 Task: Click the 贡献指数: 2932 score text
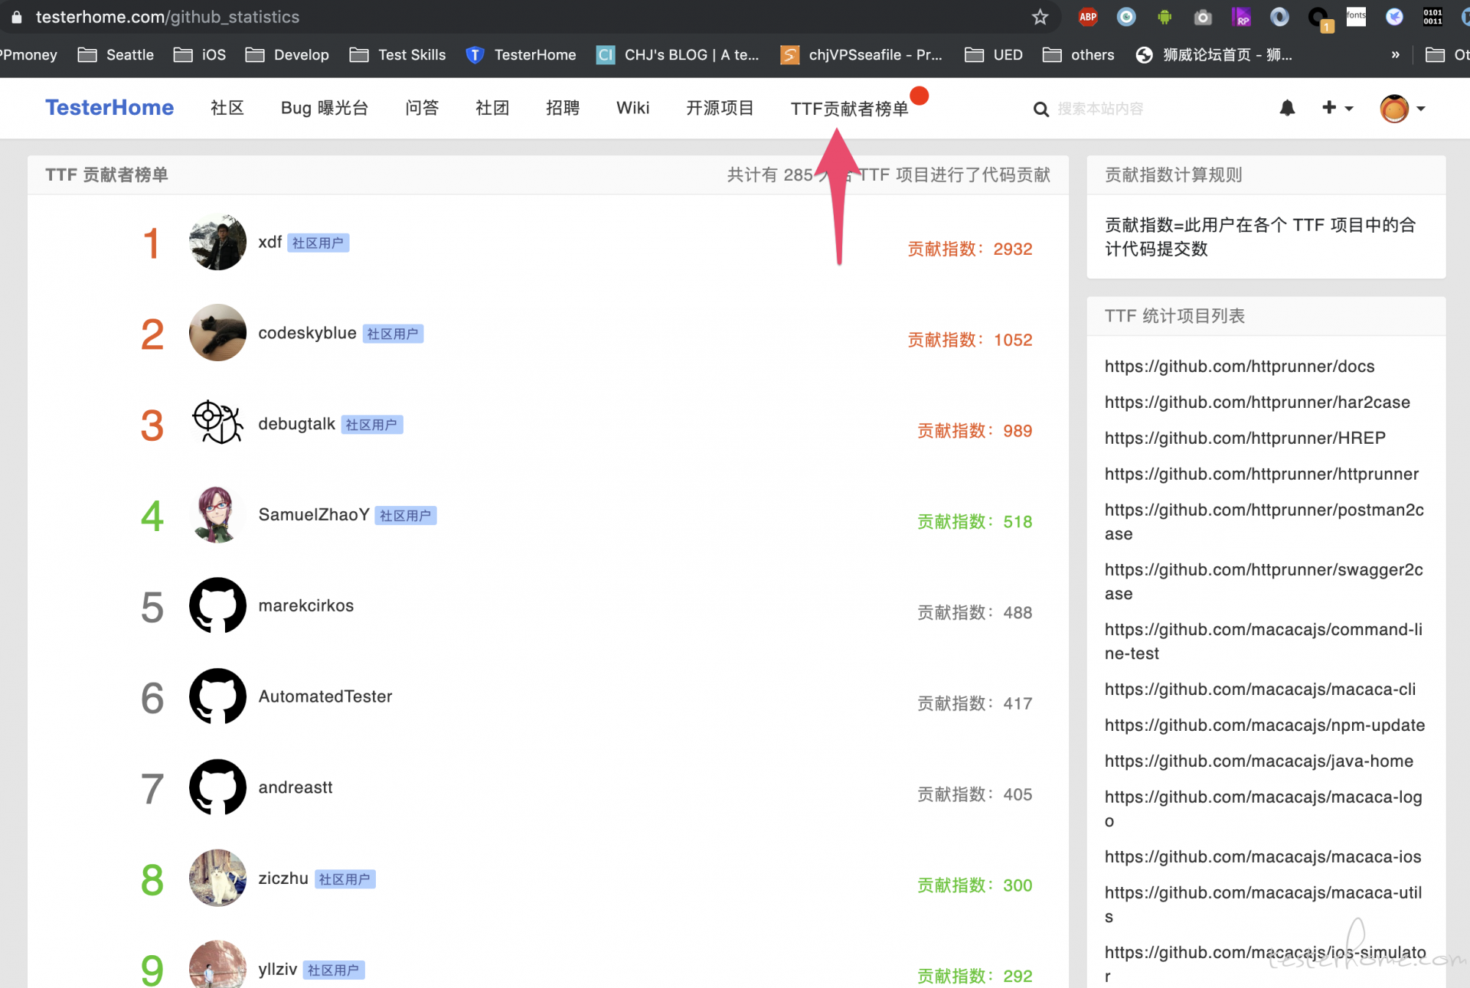tap(970, 249)
